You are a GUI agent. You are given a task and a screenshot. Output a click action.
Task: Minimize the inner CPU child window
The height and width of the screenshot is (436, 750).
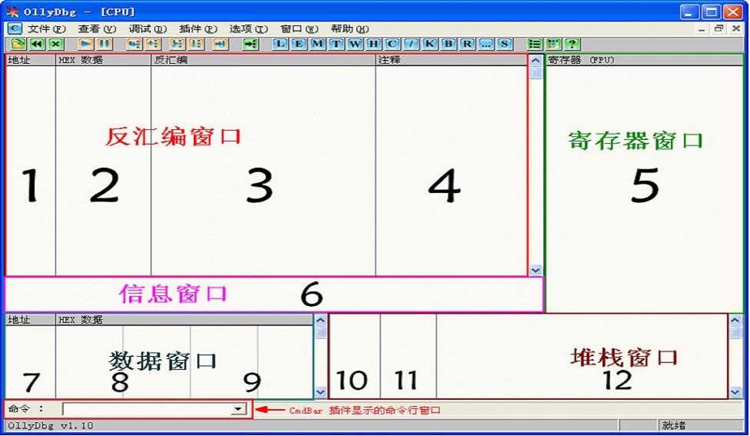[702, 28]
